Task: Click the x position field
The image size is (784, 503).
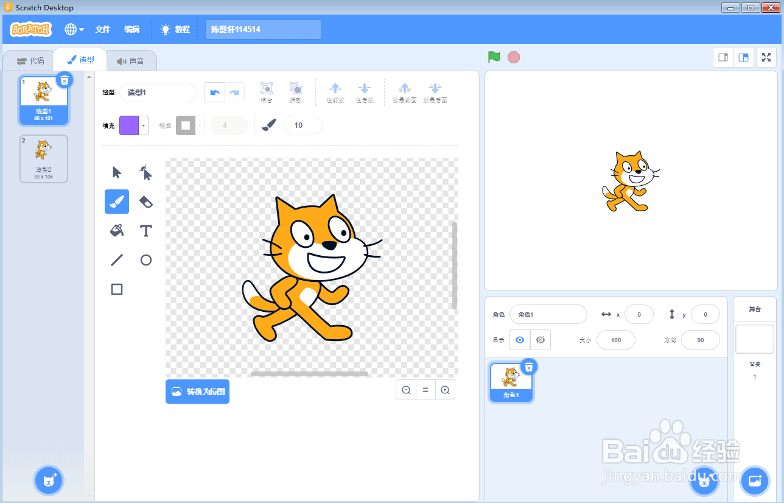Action: coord(639,314)
